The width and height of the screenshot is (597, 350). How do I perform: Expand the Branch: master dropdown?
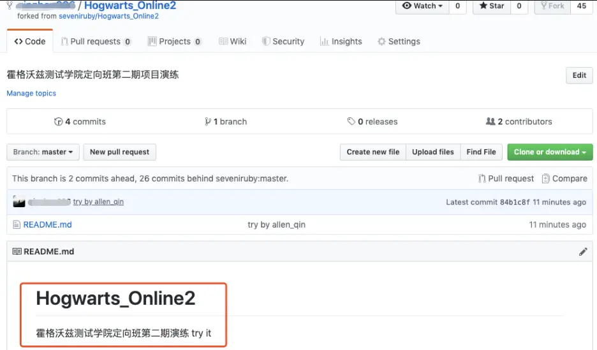click(x=43, y=152)
